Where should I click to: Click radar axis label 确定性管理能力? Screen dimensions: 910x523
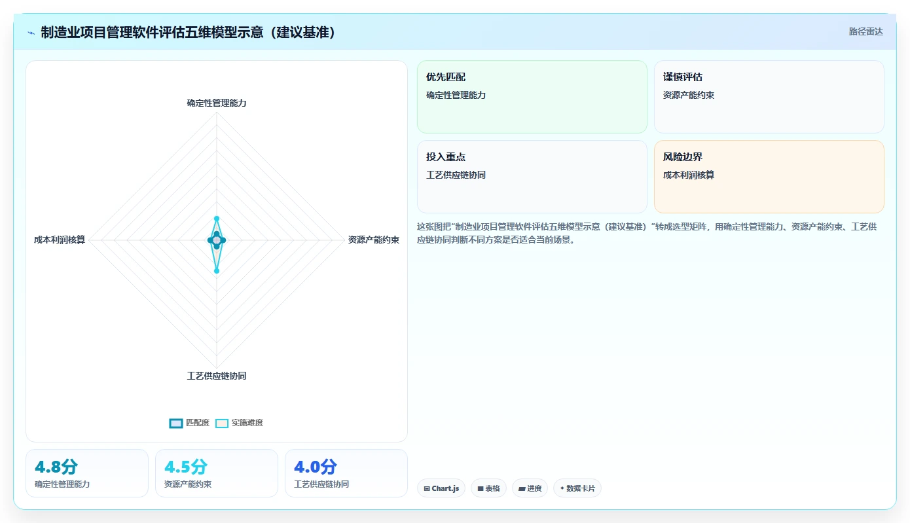[217, 103]
